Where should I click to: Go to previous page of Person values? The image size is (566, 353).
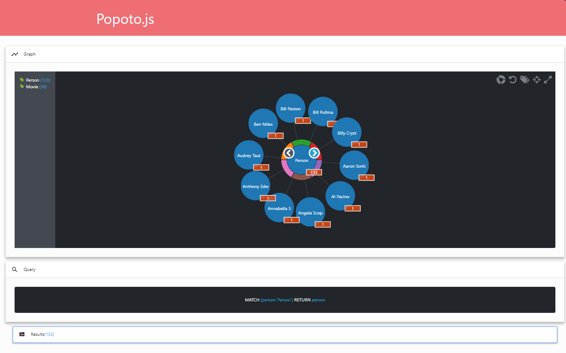(289, 153)
